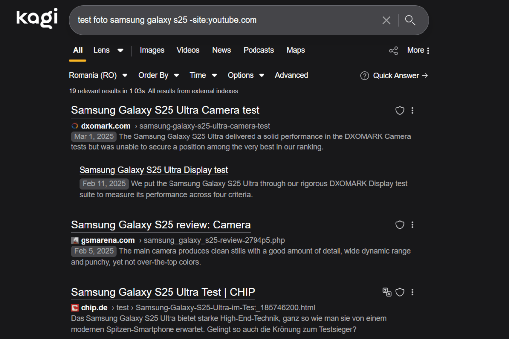Viewport: 509px width, 339px height.
Task: Open the Time filter dropdown
Action: 203,75
